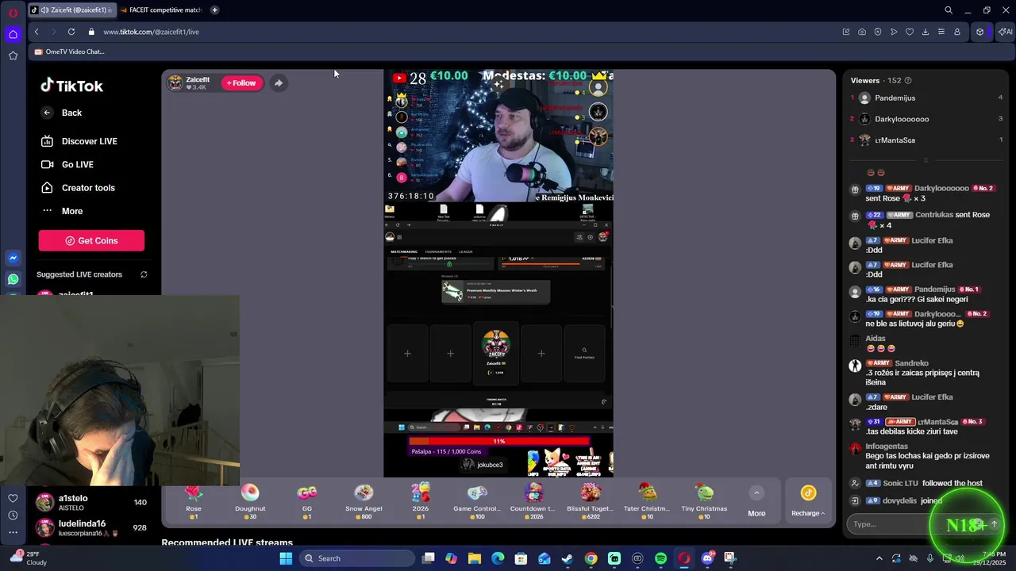Viewport: 1016px width, 571px height.
Task: Open the pinboard edit icon
Action: click(x=846, y=32)
